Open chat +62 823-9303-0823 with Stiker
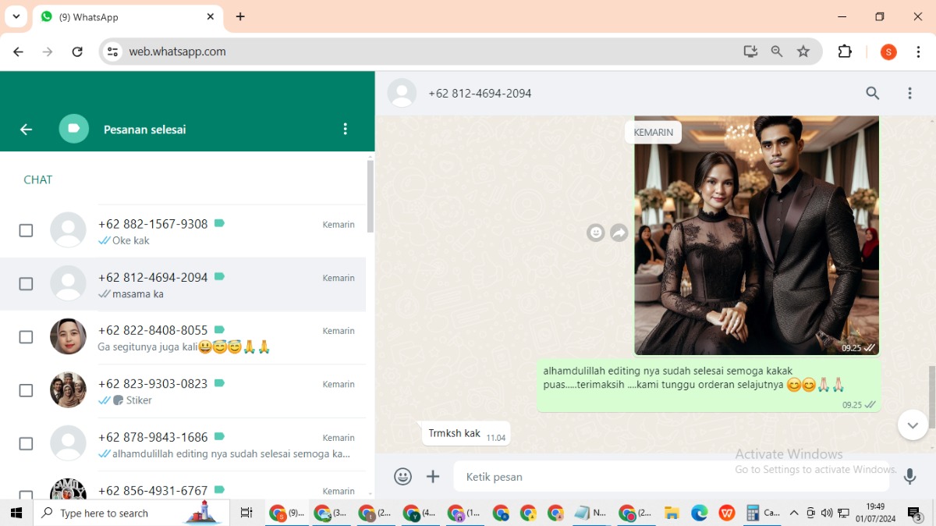 (183, 391)
